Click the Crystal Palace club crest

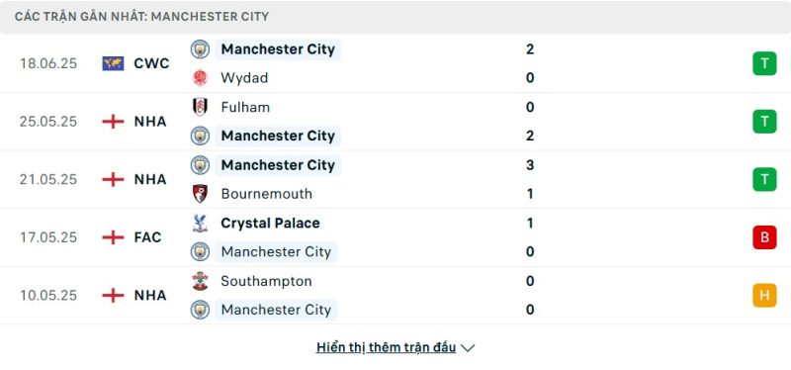(201, 224)
